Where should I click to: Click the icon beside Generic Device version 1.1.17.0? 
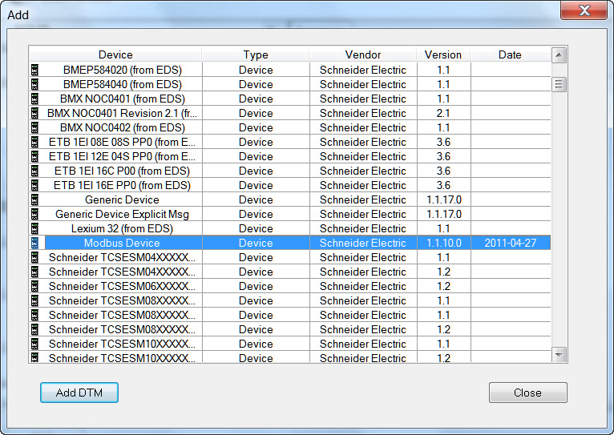[x=34, y=200]
